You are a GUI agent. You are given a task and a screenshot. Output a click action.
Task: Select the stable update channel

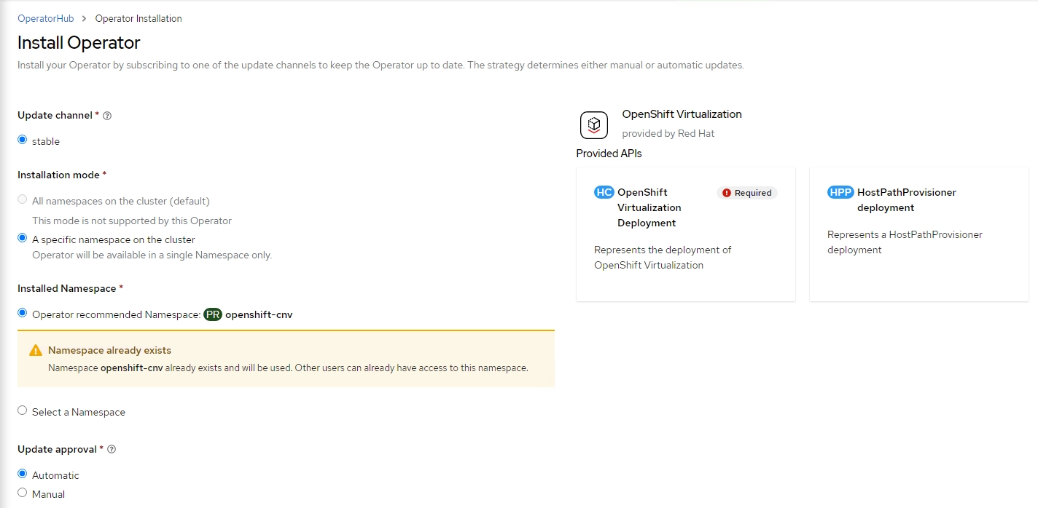[x=23, y=140]
